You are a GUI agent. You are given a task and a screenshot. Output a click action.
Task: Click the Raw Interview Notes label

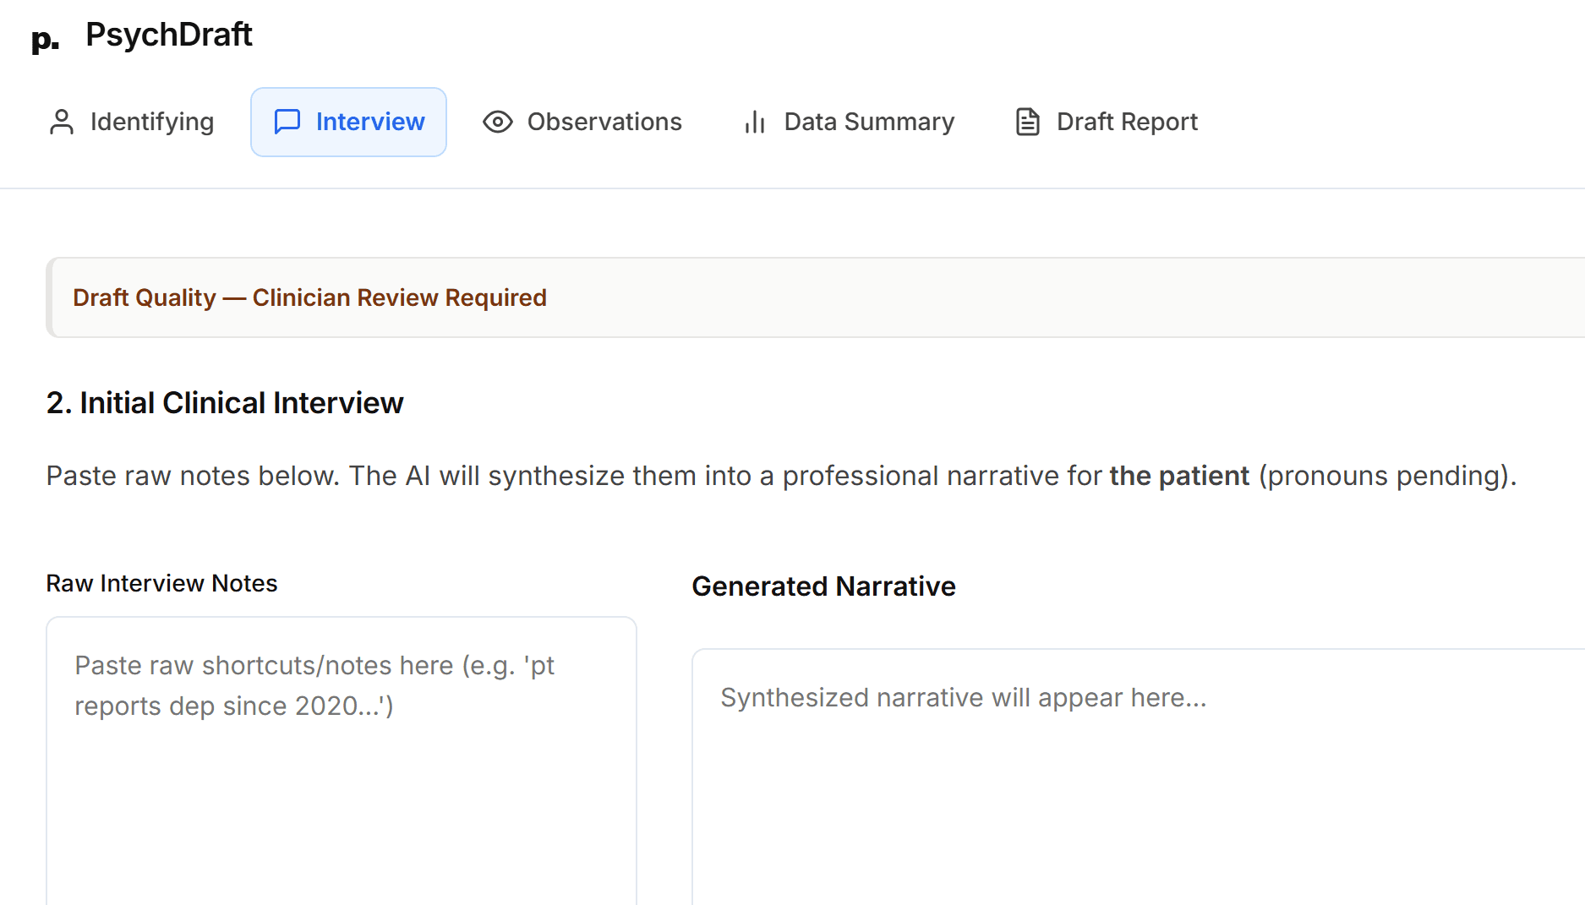pos(161,582)
